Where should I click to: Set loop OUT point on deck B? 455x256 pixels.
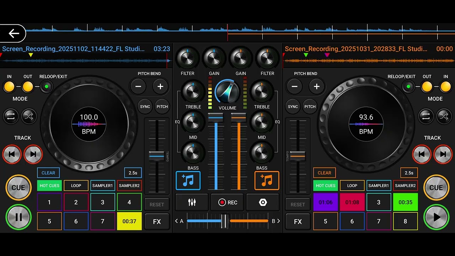click(x=427, y=86)
